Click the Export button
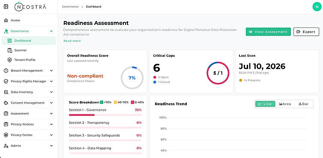Image resolution: width=323 pixels, height=158 pixels. tap(306, 32)
